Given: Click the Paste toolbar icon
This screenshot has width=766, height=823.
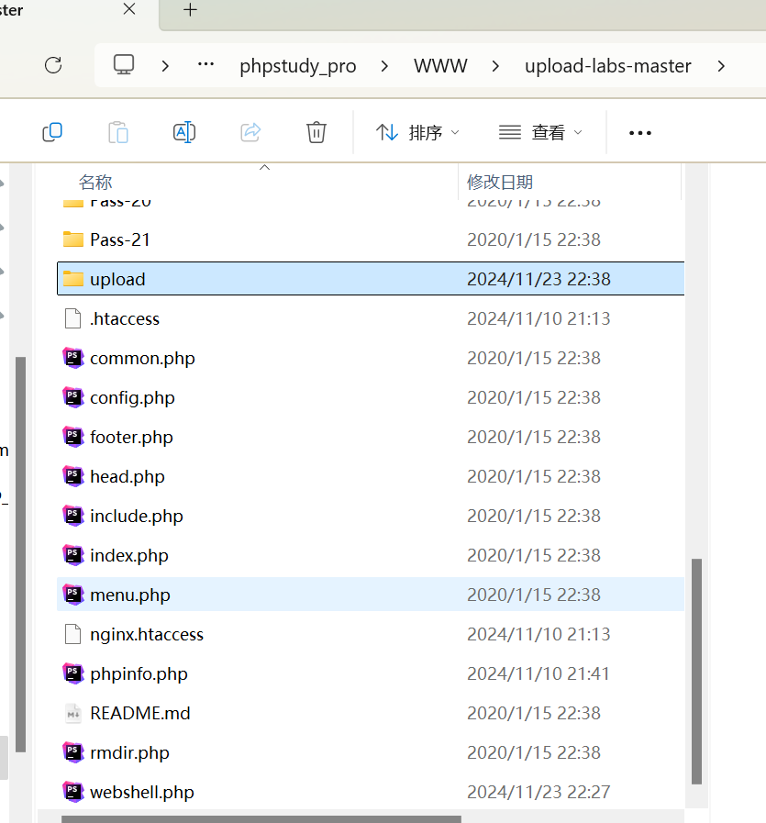Looking at the screenshot, I should (x=118, y=132).
